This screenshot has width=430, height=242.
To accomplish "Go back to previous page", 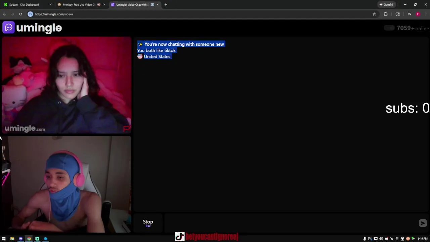I will tap(4, 14).
